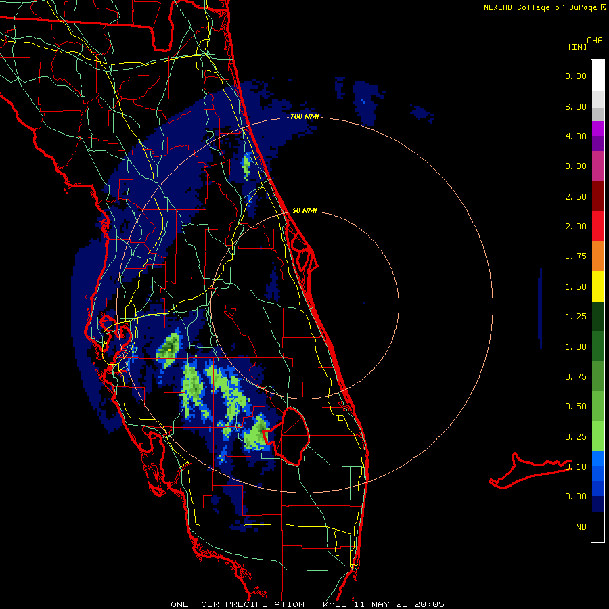Viewport: 609px width, 609px height.
Task: Click the 1.50 legend value
Action: [x=576, y=287]
